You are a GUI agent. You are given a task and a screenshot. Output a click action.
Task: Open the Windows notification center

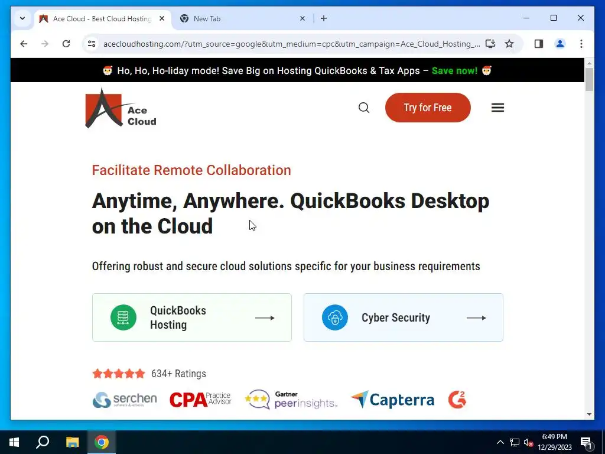tap(586, 442)
